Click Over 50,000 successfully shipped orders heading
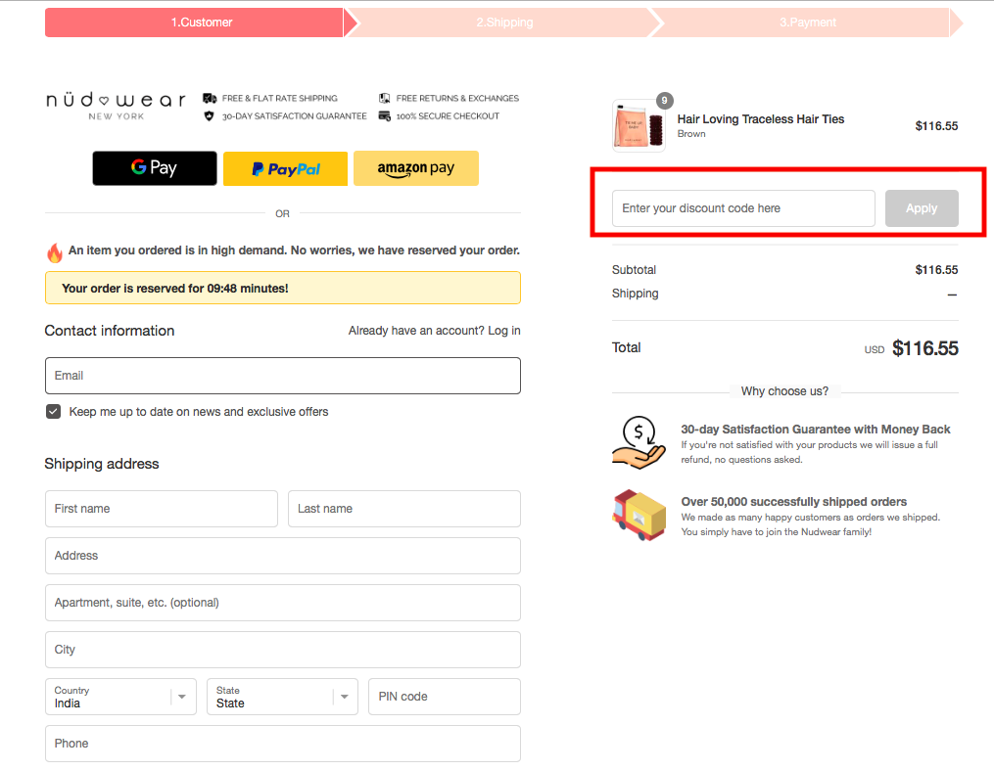 [x=793, y=502]
